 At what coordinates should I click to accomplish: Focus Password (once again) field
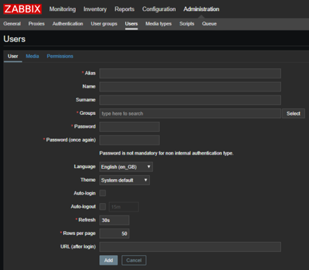(130, 140)
